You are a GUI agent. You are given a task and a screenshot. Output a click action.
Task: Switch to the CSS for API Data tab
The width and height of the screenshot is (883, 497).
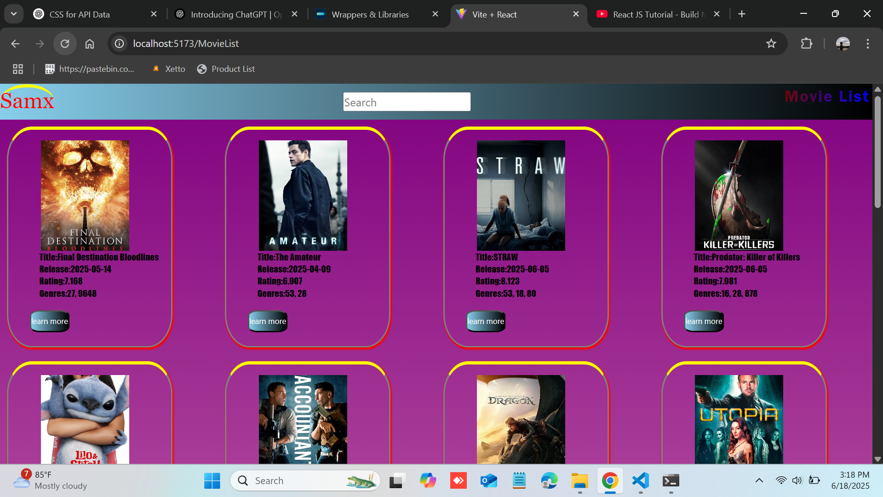80,14
